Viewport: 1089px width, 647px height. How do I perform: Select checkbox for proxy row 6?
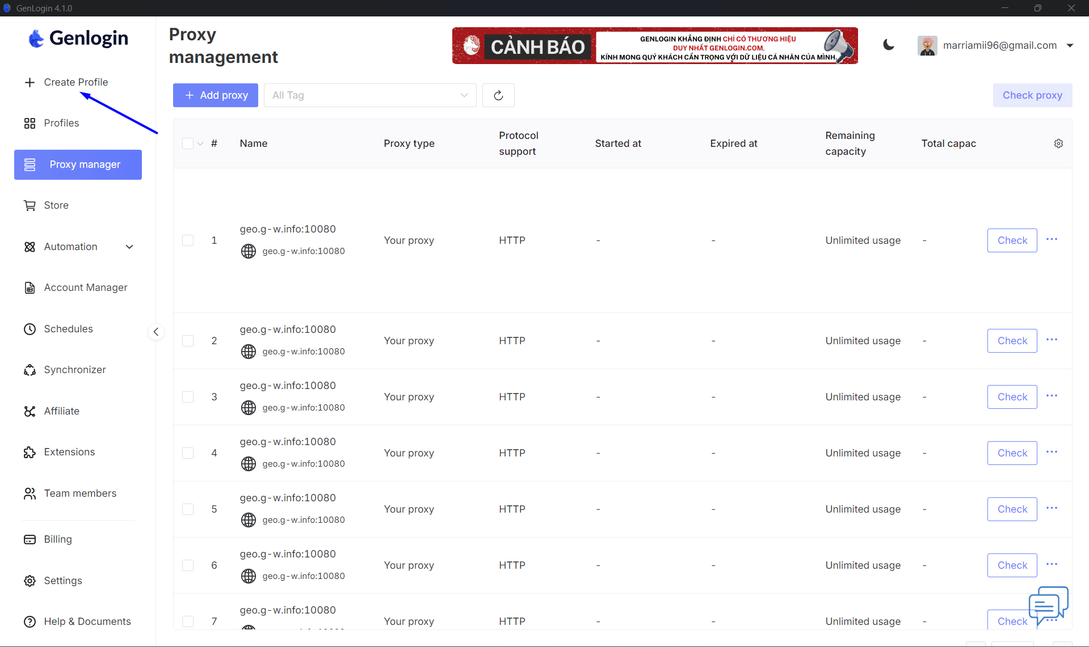(188, 565)
